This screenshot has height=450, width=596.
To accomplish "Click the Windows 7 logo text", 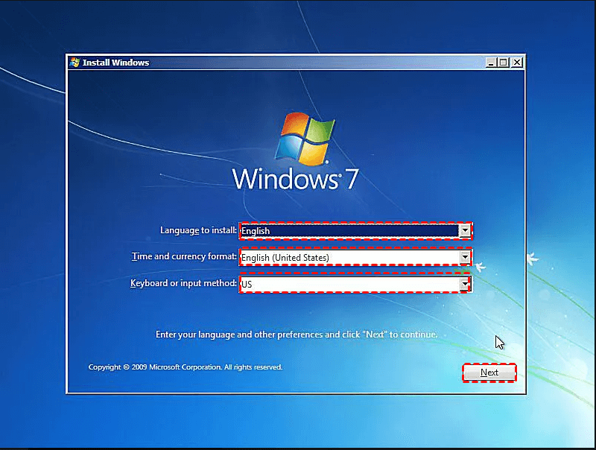I will point(295,179).
